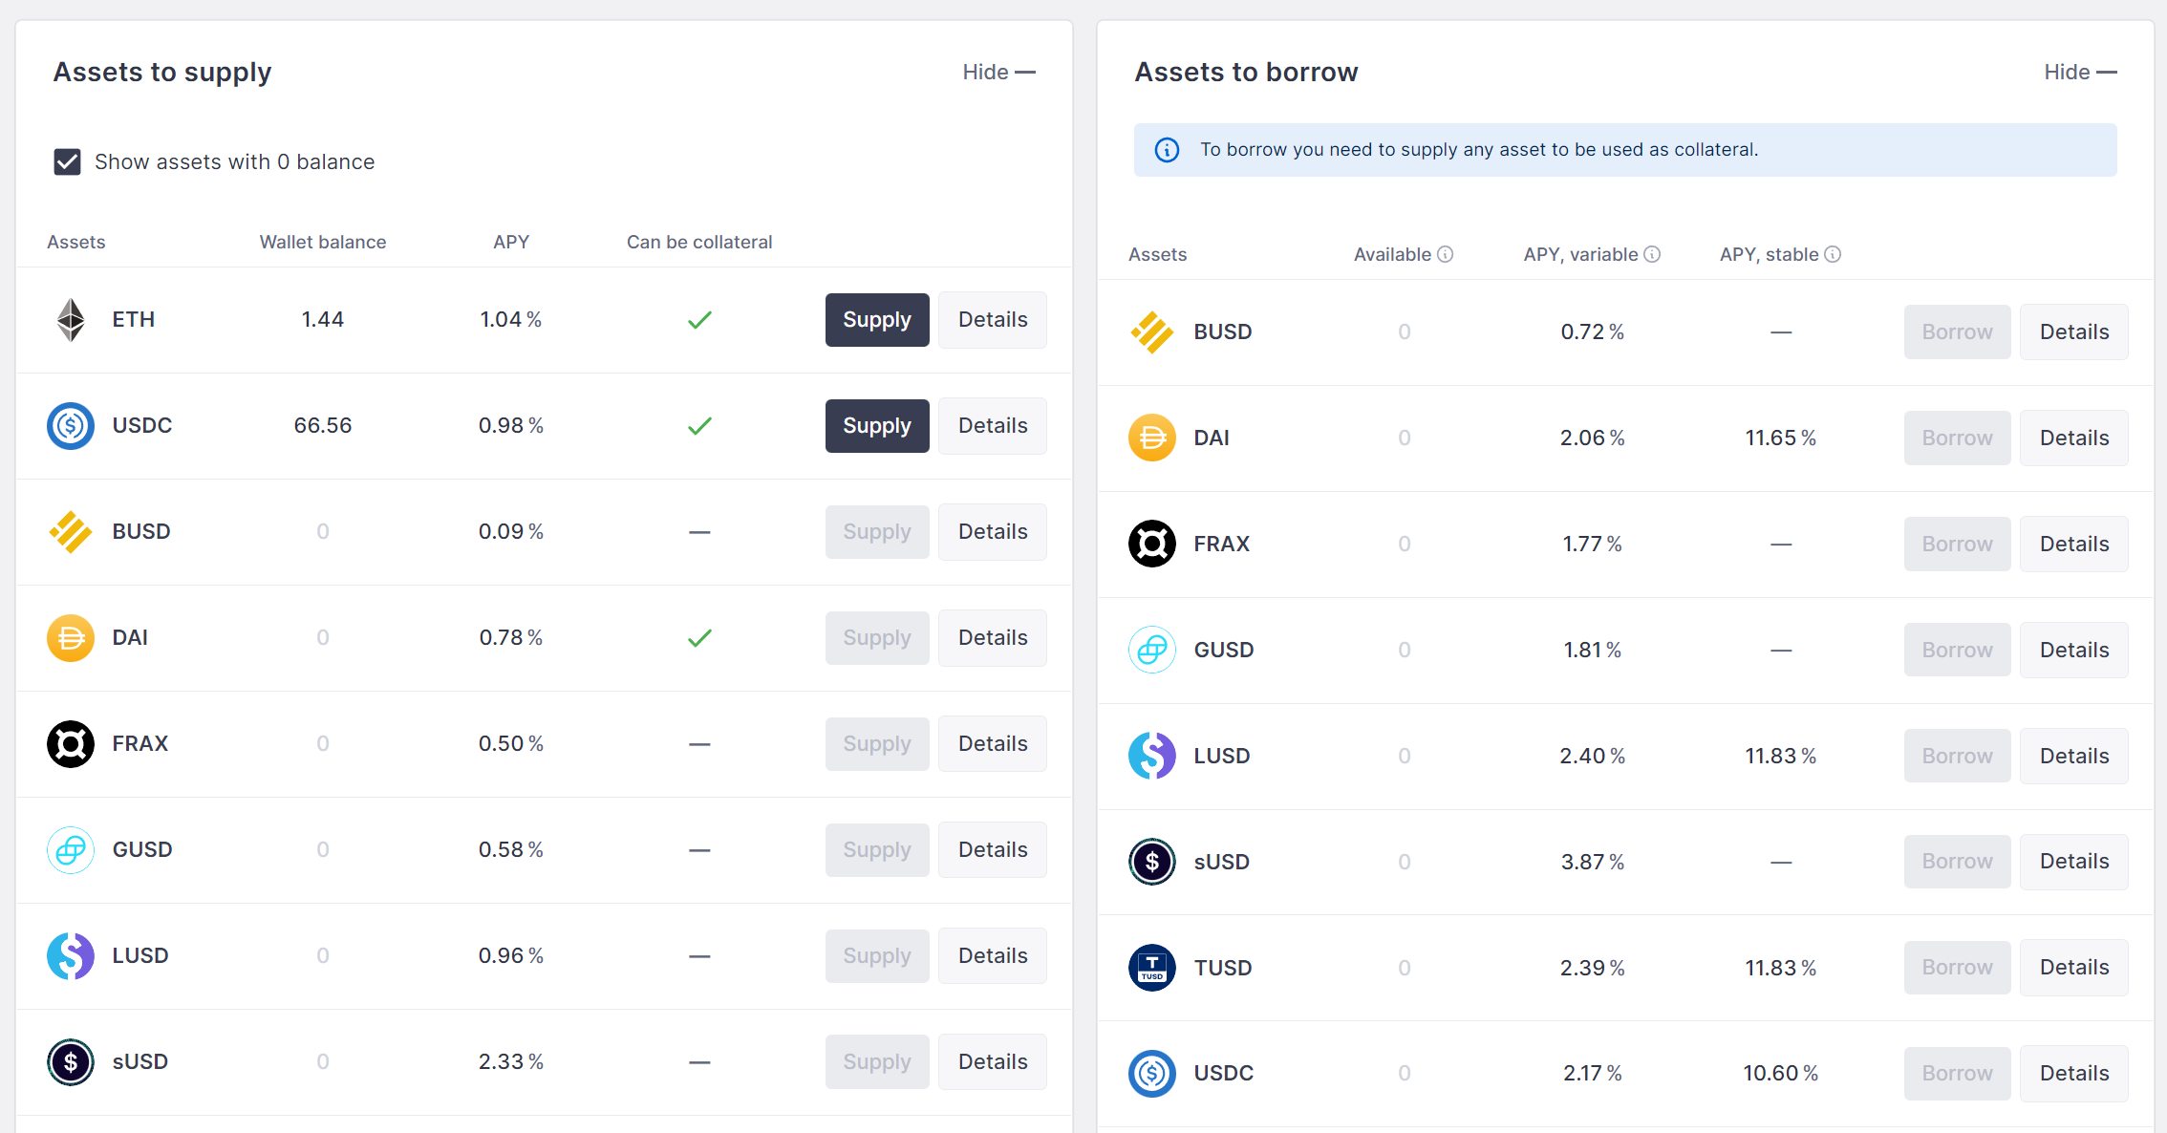Click the APY column header in supply table
Screen dimensions: 2167x1133
point(511,243)
